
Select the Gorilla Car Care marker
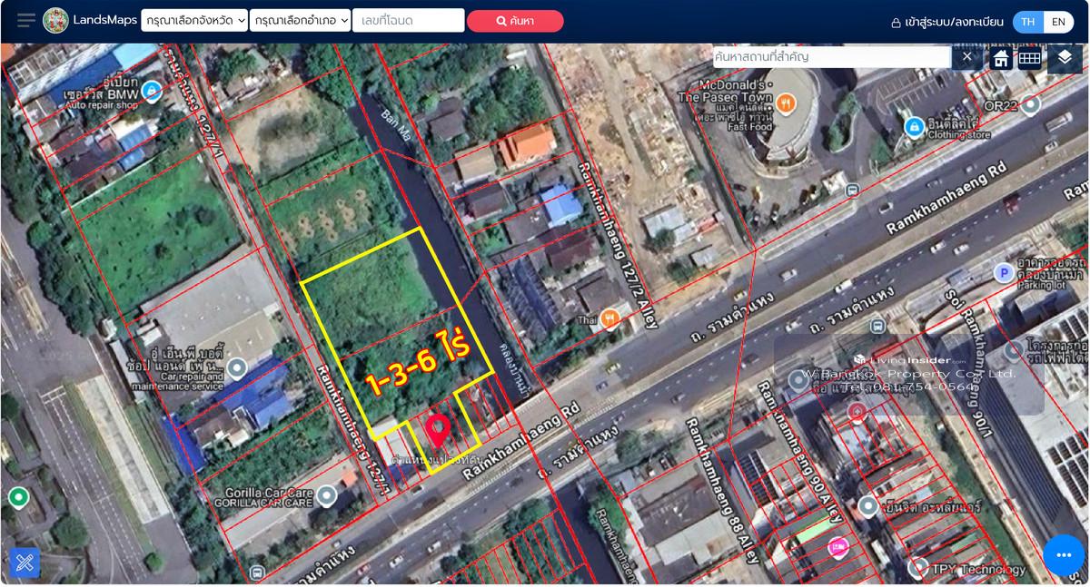326,494
